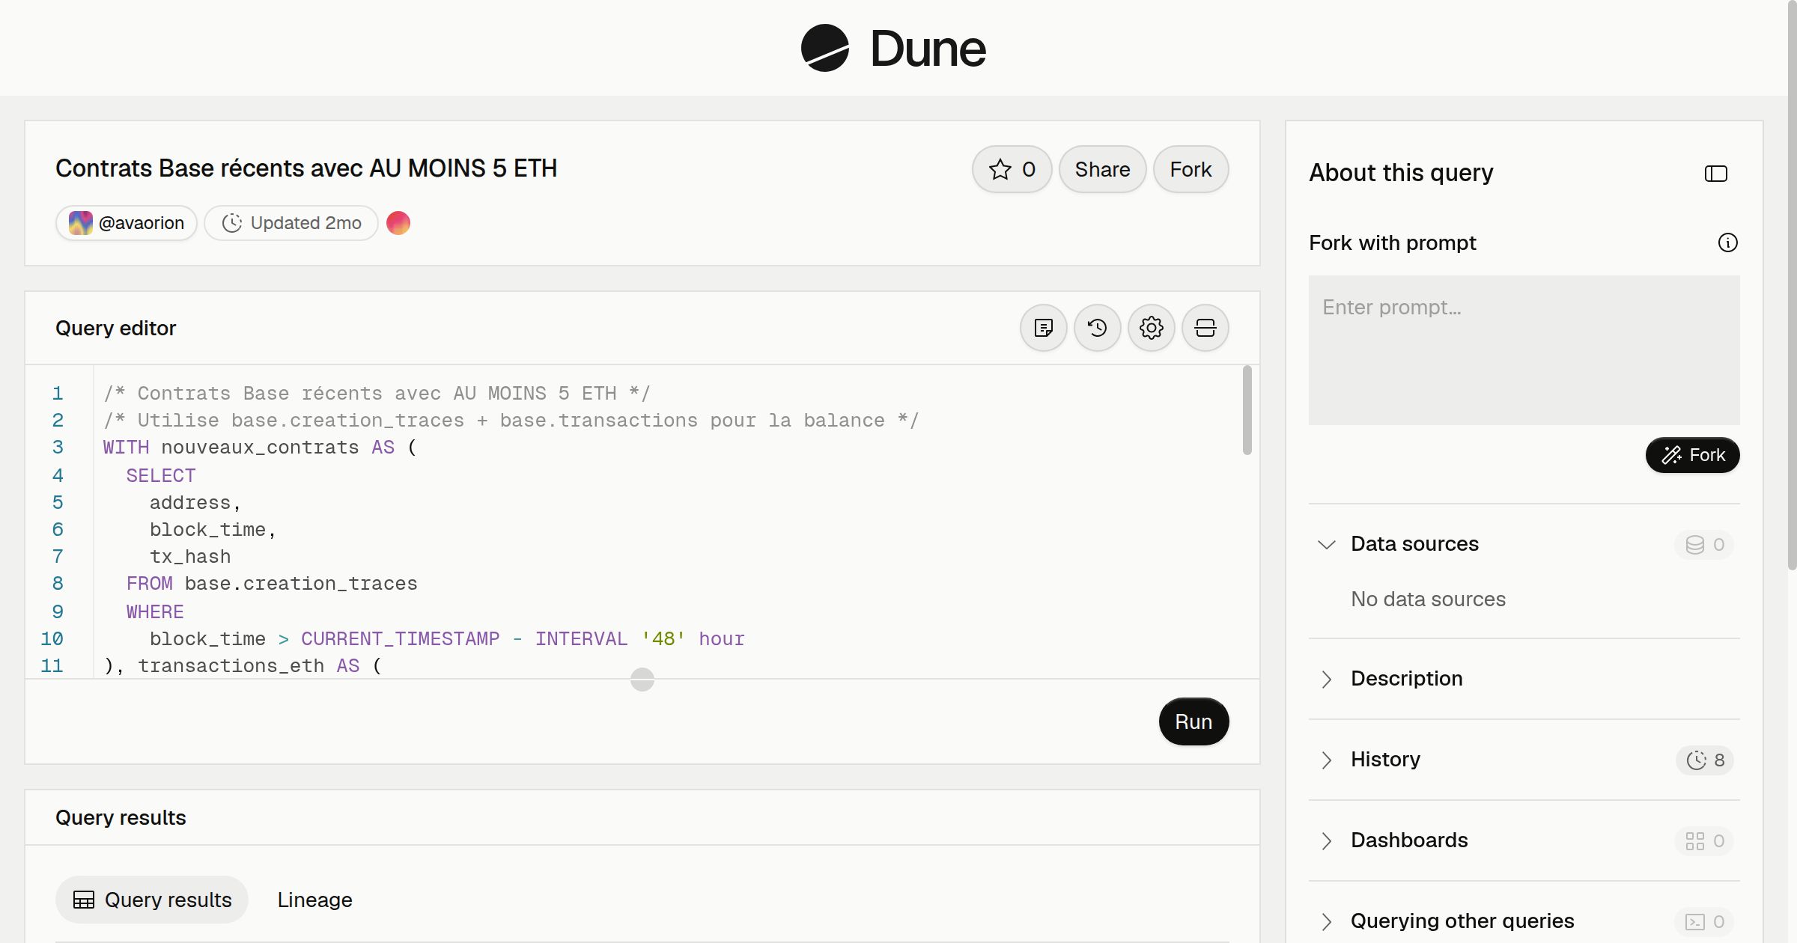Click the editor resize handle dot
Screen dimensions: 1797x943
click(x=642, y=680)
